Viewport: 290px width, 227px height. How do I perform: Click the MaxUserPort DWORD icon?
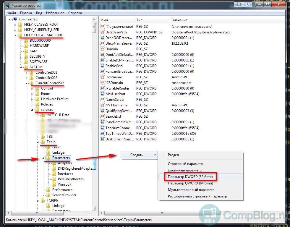tap(103, 94)
